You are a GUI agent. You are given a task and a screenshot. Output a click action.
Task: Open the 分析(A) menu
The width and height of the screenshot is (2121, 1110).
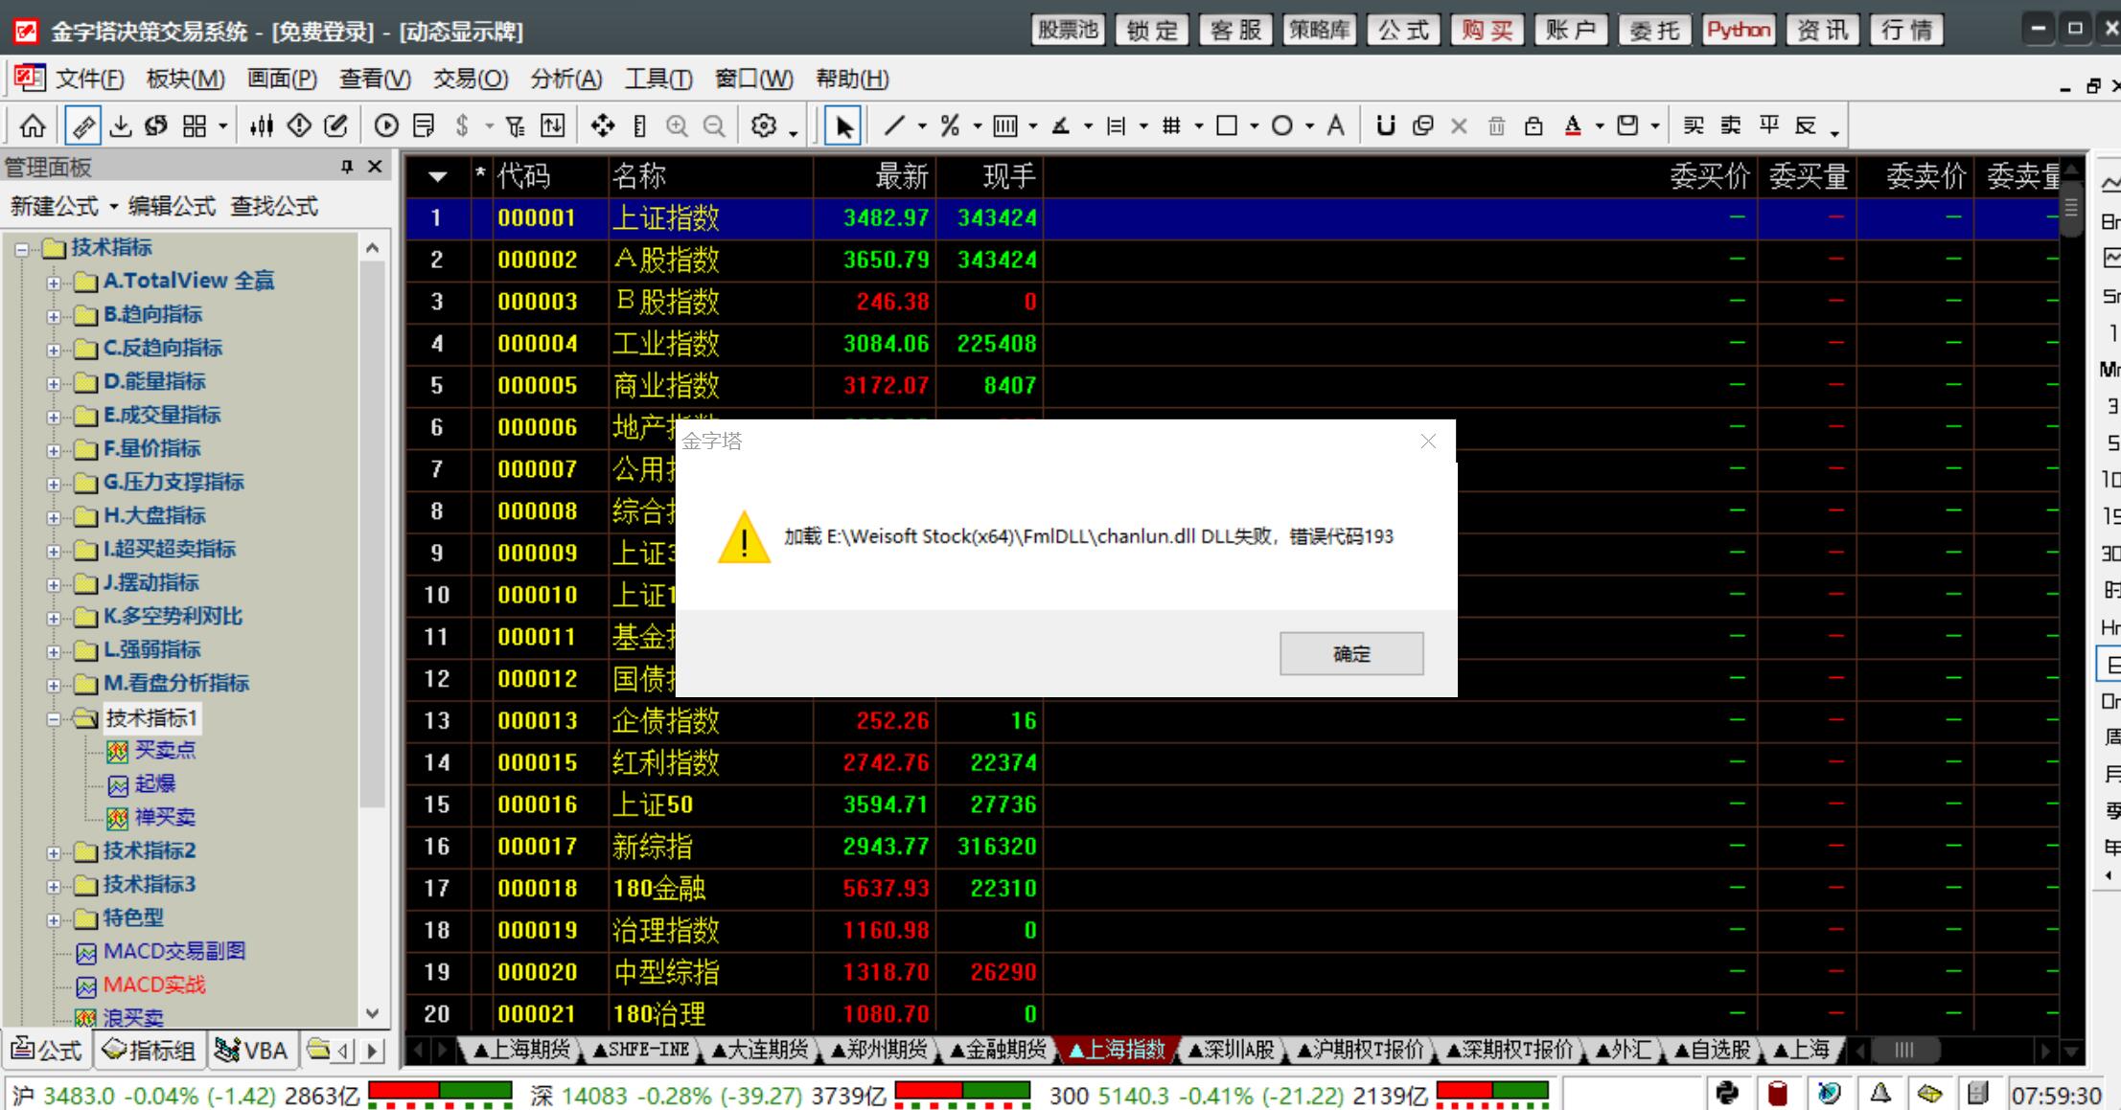coord(565,79)
